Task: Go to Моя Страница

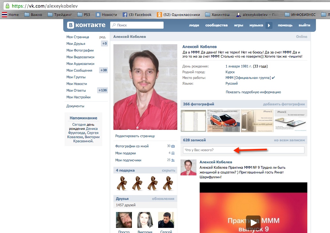Action: (x=78, y=37)
